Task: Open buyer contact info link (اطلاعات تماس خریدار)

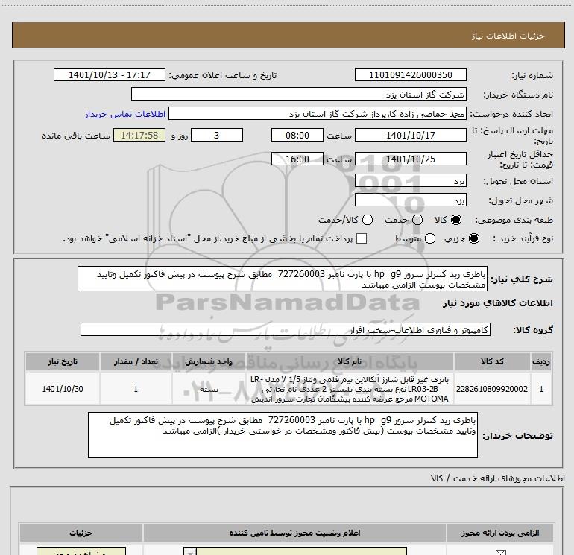Action: point(125,114)
